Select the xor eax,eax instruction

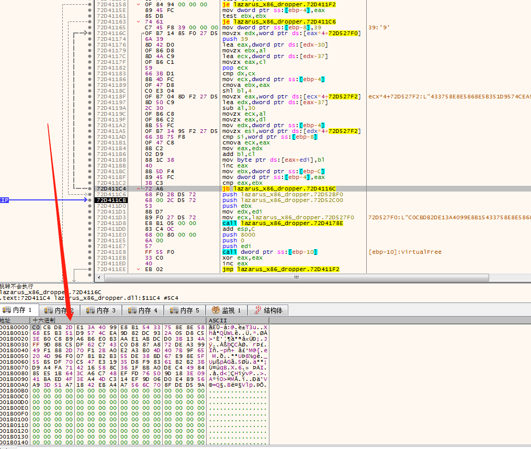click(240, 258)
